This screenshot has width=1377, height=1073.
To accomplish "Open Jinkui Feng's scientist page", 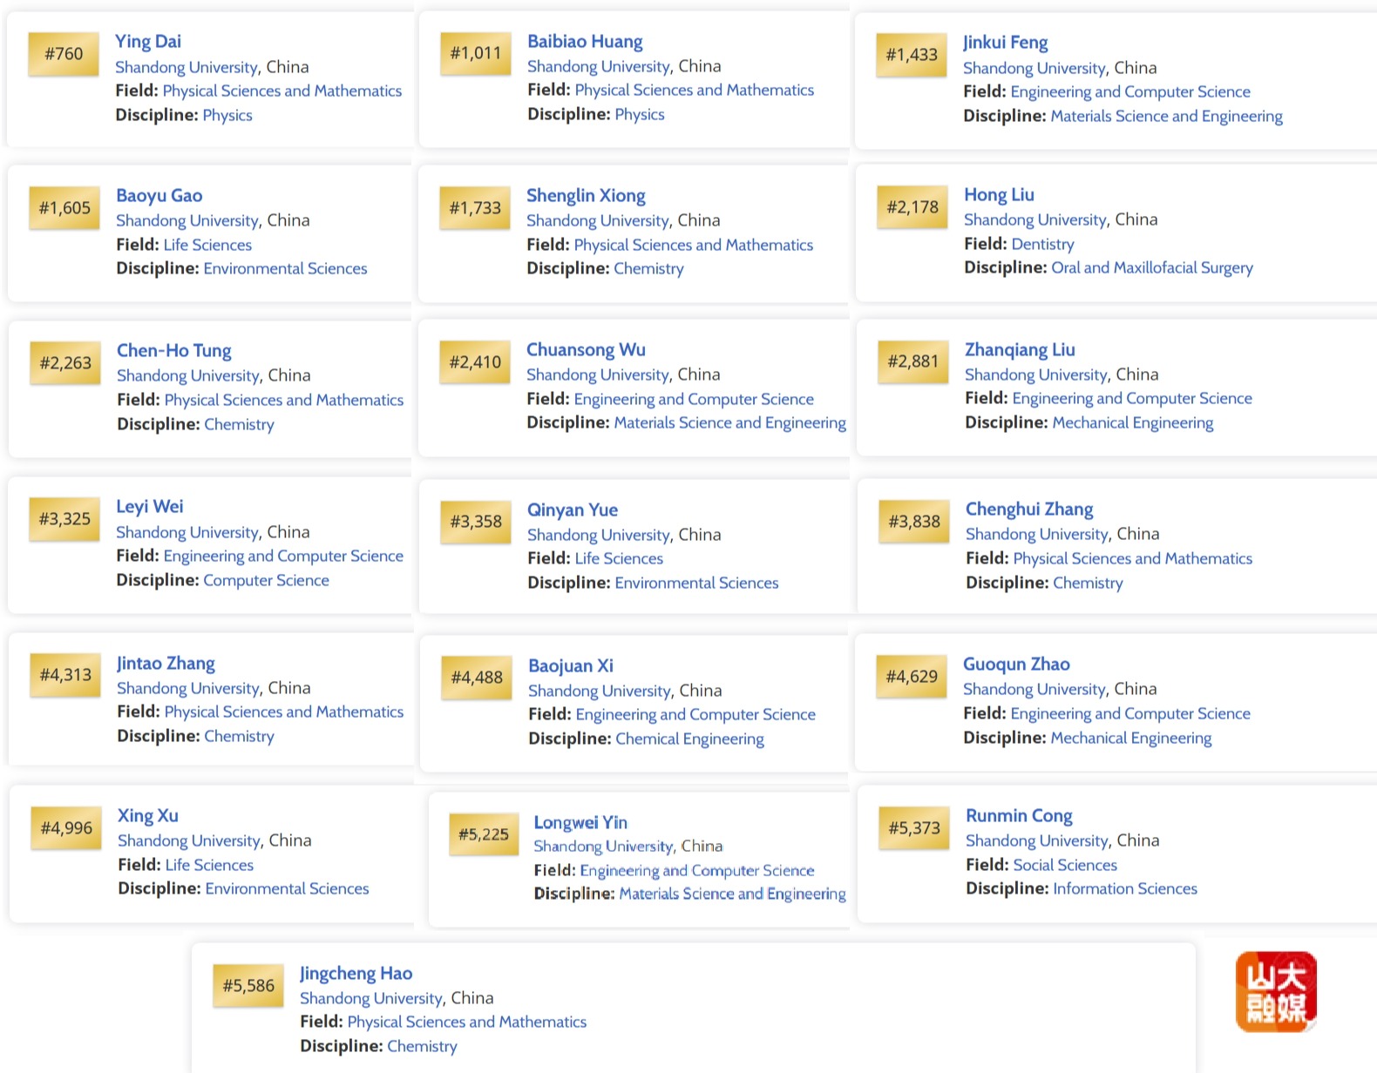I will [1005, 42].
